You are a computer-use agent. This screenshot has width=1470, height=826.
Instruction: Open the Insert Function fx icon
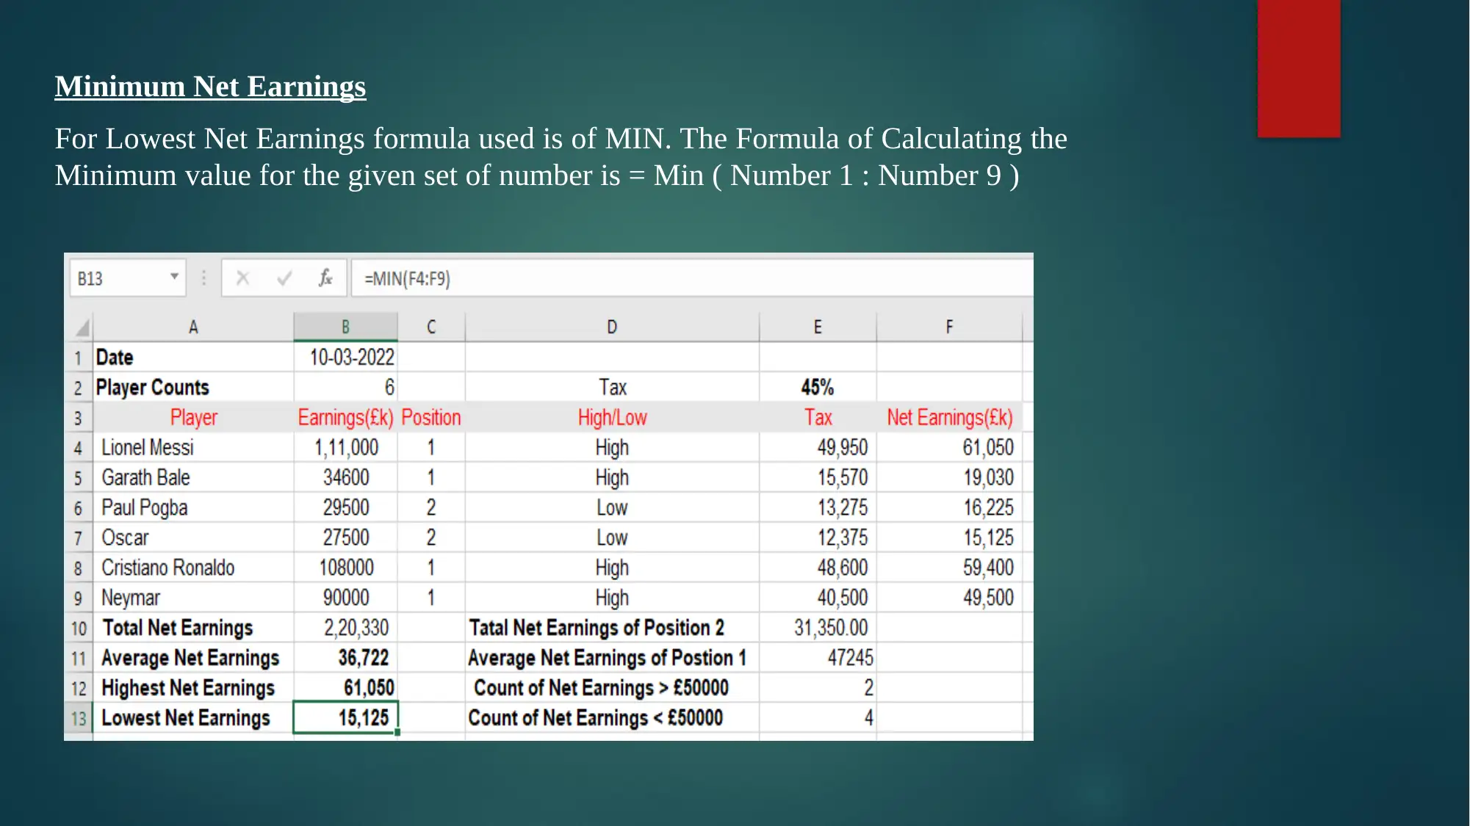click(x=325, y=278)
